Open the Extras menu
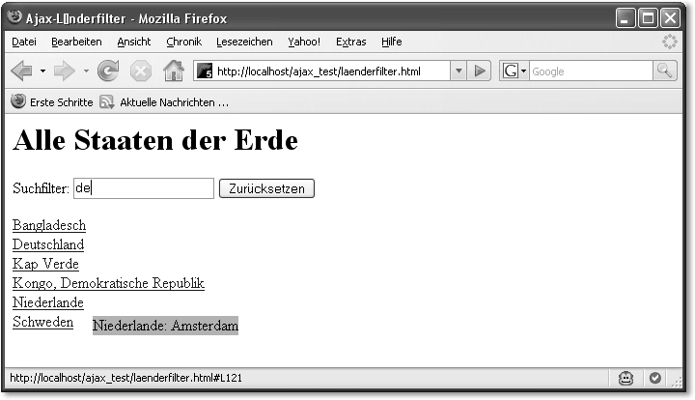 [x=351, y=42]
